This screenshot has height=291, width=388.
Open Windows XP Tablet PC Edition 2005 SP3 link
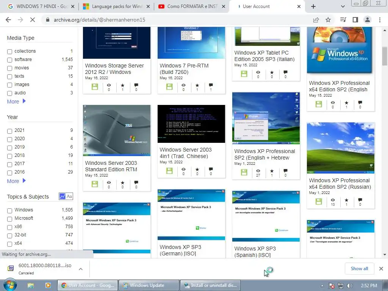tap(264, 56)
